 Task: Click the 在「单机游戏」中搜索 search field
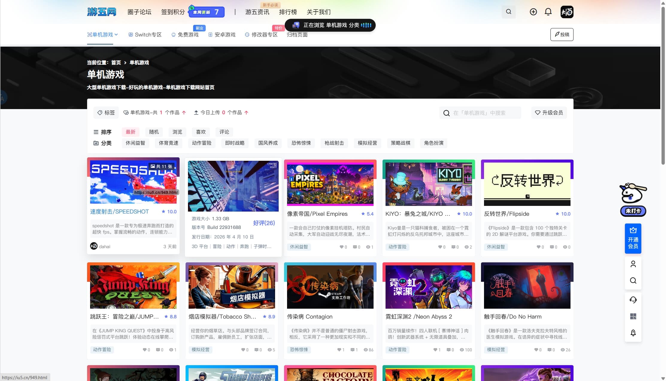coord(480,113)
